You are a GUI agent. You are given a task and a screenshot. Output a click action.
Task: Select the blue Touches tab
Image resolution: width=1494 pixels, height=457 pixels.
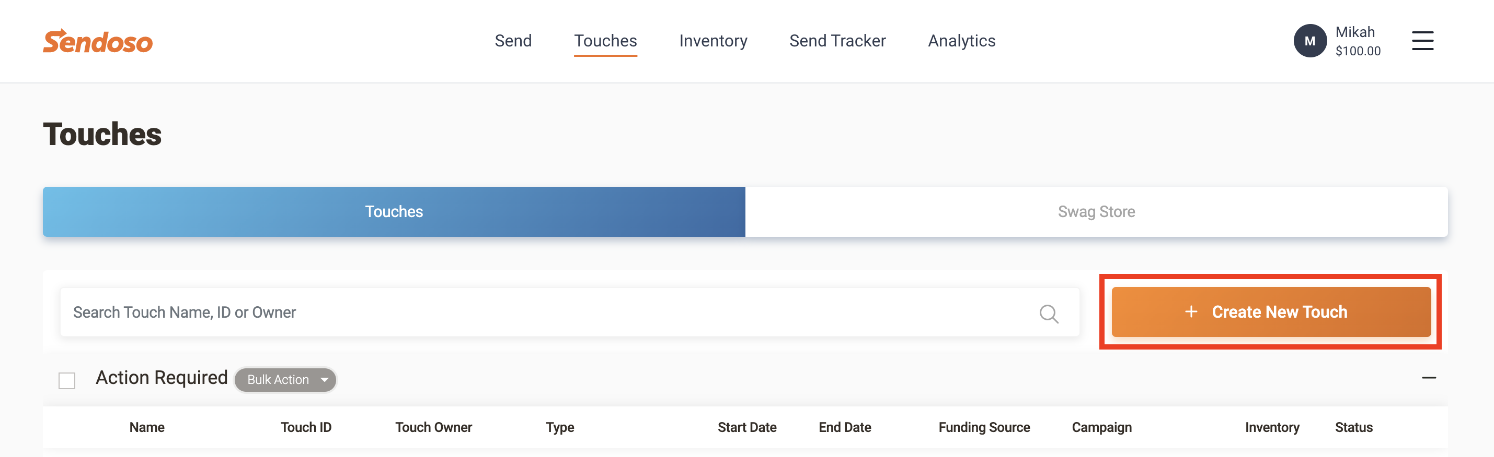point(394,212)
